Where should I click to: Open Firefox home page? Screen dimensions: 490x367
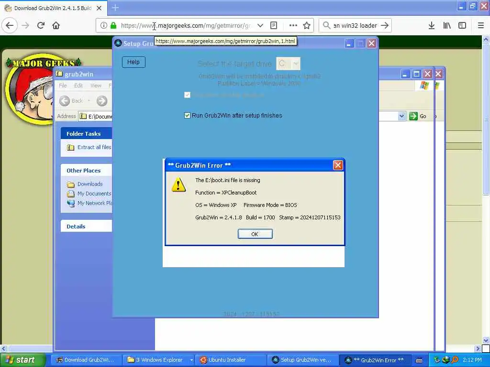(x=56, y=26)
